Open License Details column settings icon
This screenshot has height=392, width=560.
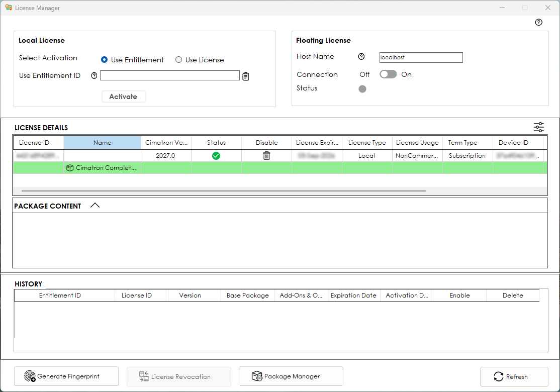click(538, 127)
